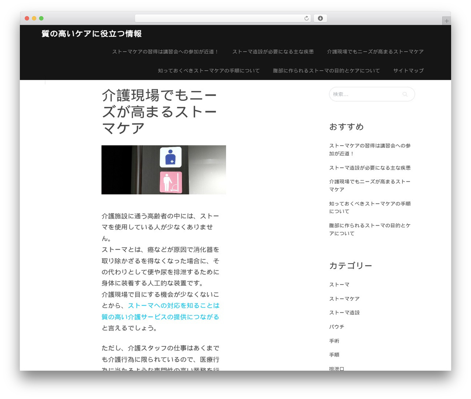471x399 pixels.
Task: Click the おすすめ sidebar heading
Action: click(x=346, y=127)
